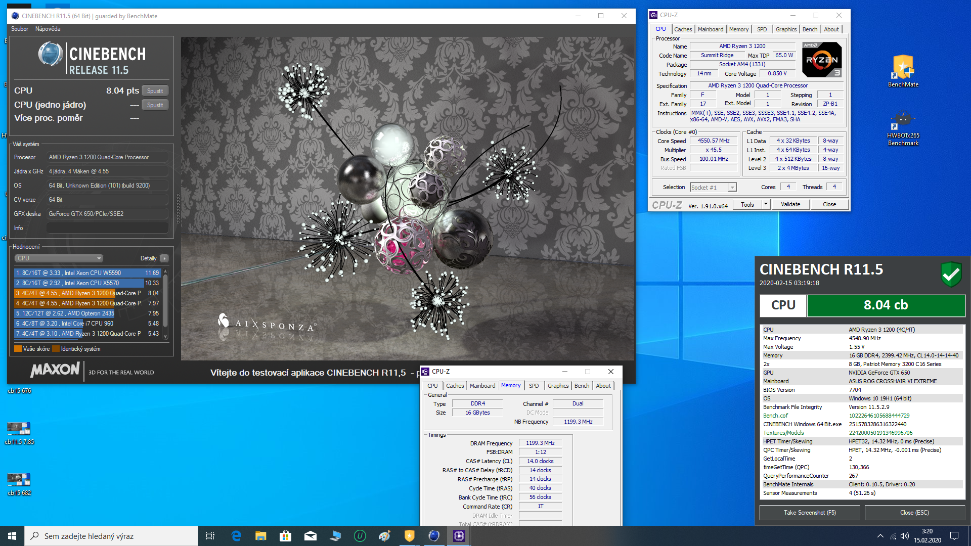Screen dimensions: 971x546
Task: Switch to CPU tab in lower CPU-Z window
Action: tap(432, 386)
